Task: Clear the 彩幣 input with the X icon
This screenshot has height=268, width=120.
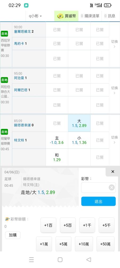Action: [x=112, y=188]
